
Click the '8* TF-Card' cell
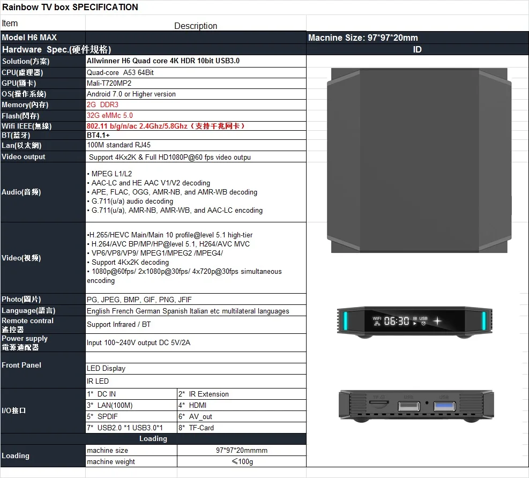[x=242, y=428]
